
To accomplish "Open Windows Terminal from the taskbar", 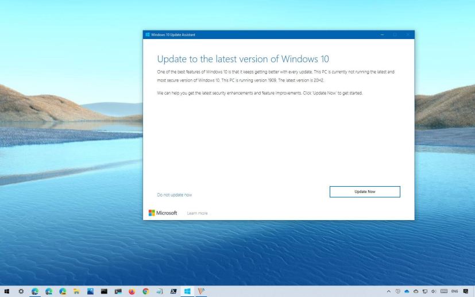I will pyautogui.click(x=118, y=291).
